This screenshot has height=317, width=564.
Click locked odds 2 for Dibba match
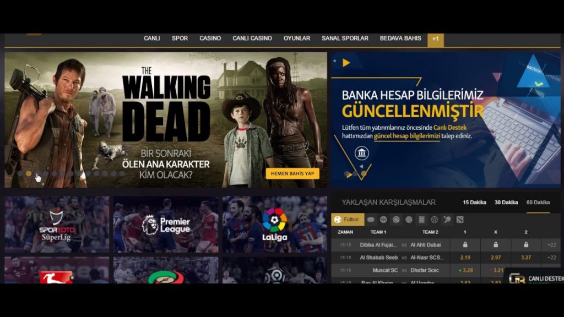click(526, 245)
